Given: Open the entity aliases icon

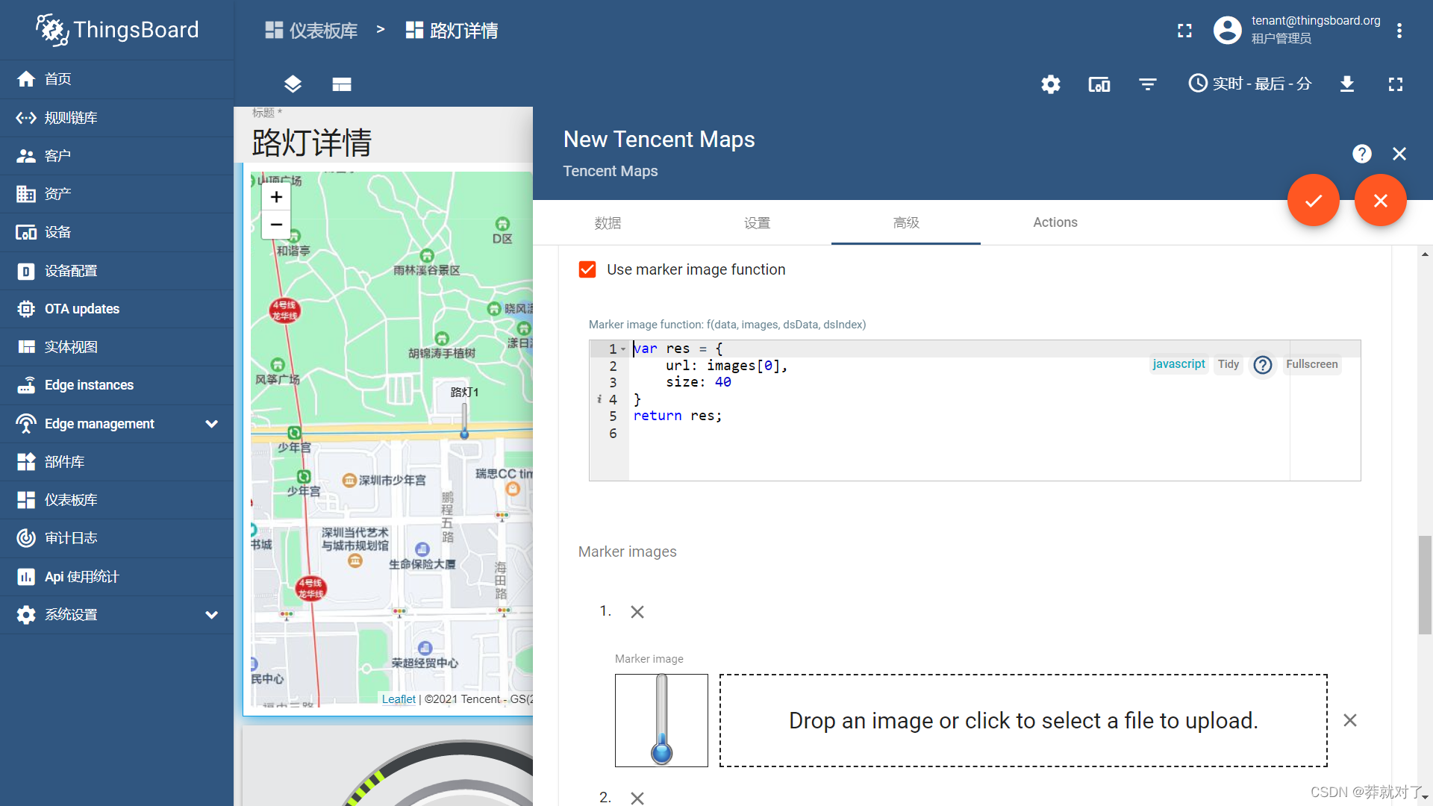Looking at the screenshot, I should click(x=1099, y=84).
